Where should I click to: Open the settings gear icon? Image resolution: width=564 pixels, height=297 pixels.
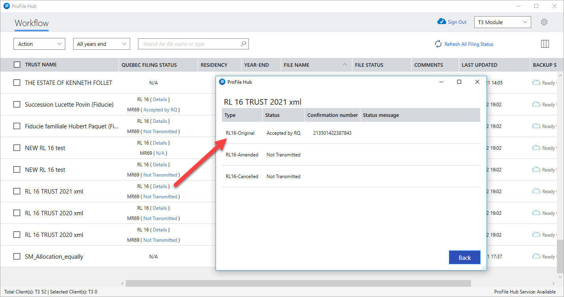544,22
